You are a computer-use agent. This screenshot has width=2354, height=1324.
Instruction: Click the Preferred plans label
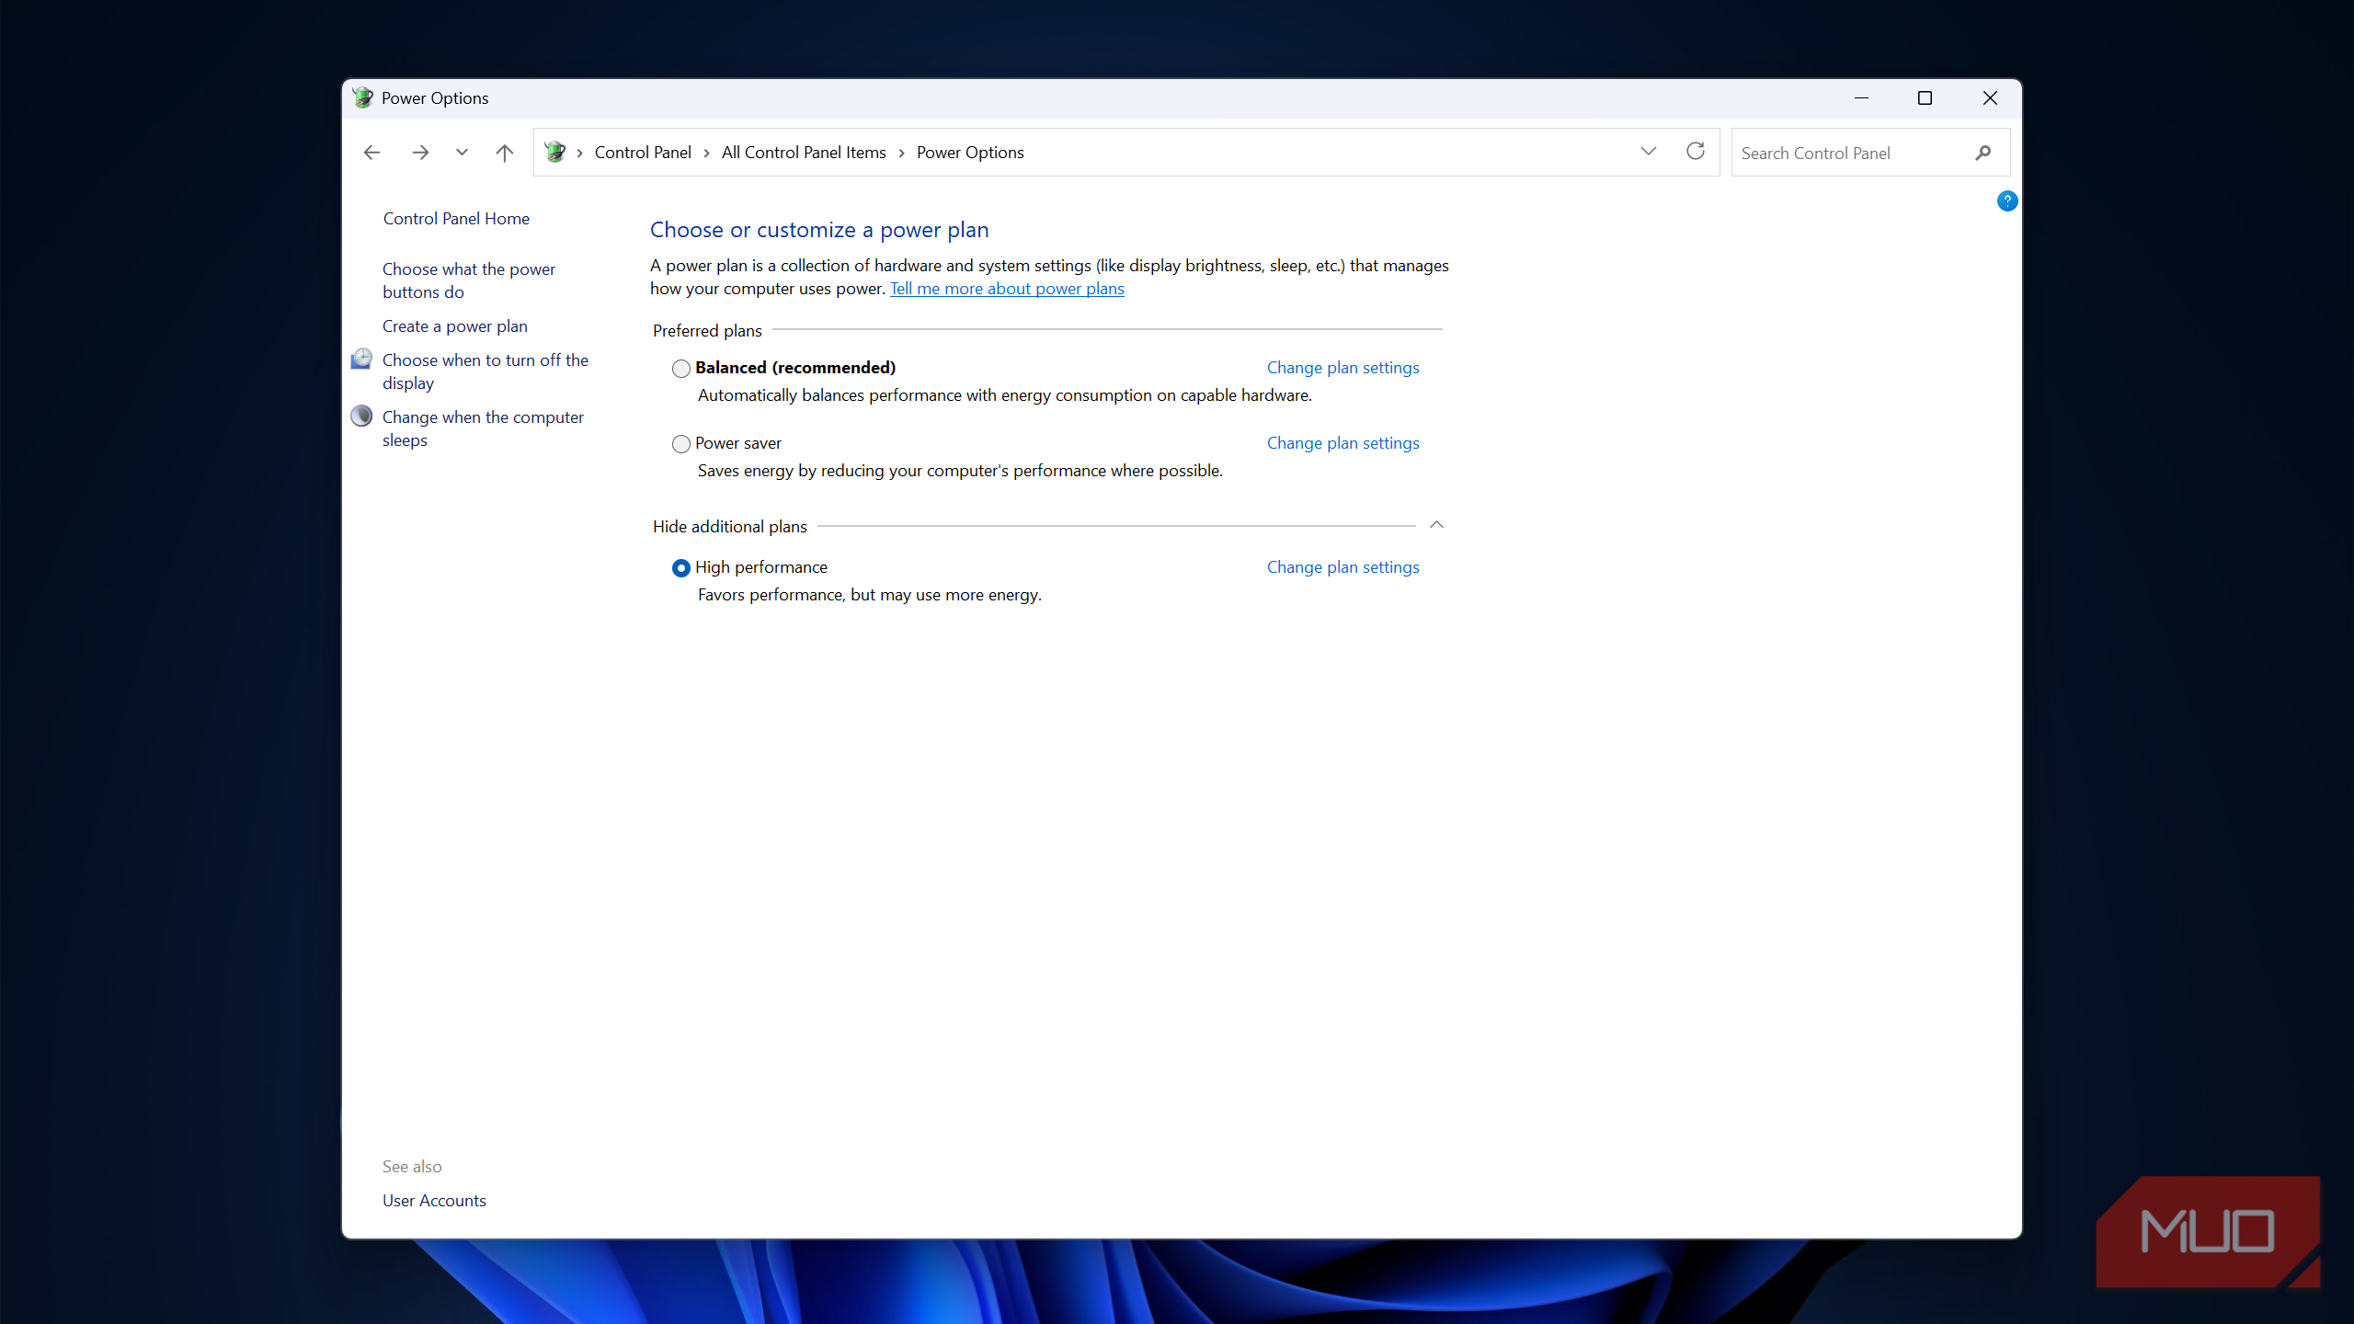click(707, 331)
